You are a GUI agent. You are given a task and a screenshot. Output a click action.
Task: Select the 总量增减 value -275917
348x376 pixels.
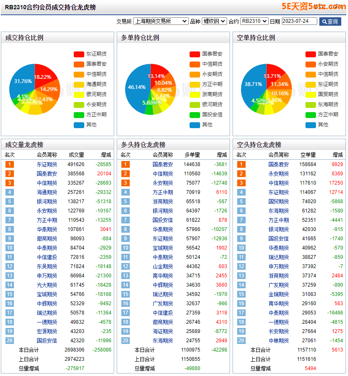coord(75,368)
